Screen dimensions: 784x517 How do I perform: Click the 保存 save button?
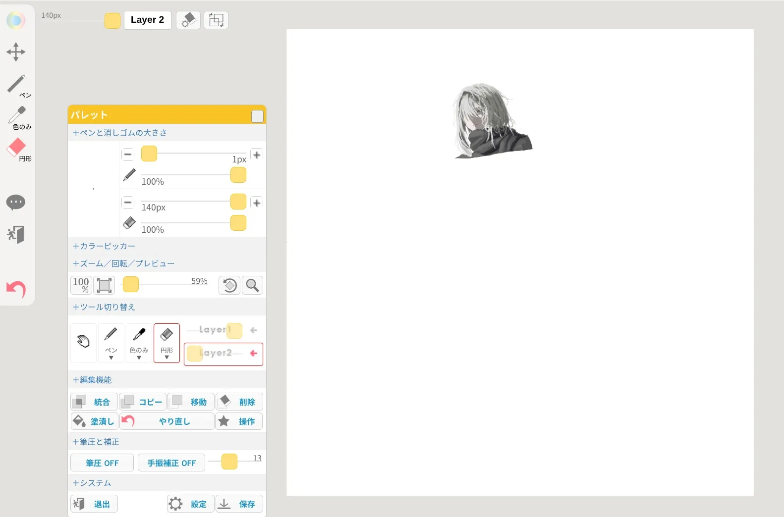pos(239,504)
